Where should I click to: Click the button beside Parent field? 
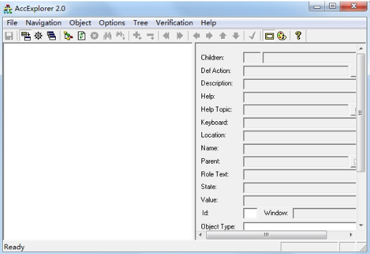[353, 162]
